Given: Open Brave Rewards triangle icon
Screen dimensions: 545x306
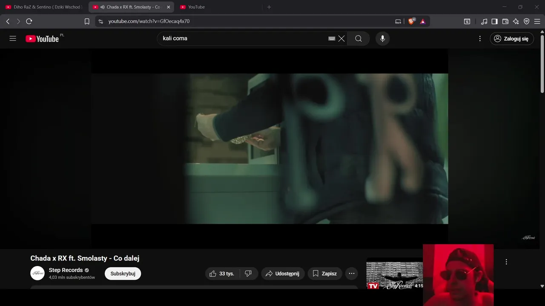Looking at the screenshot, I should point(423,21).
